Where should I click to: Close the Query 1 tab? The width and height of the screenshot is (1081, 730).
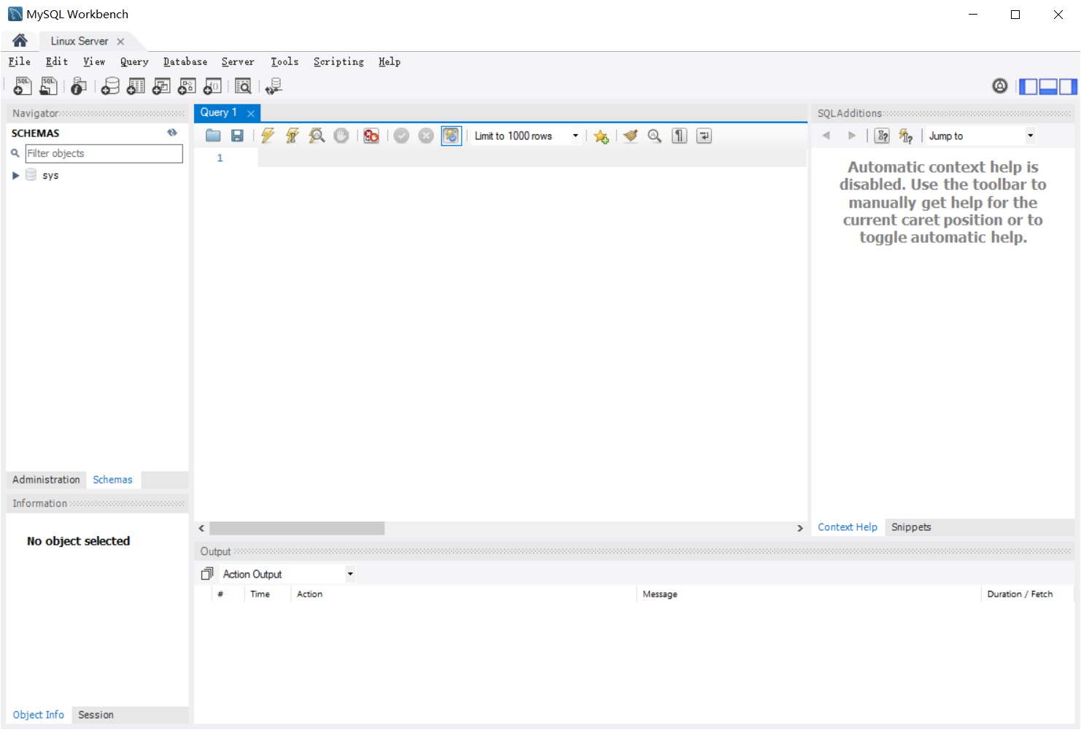(x=251, y=113)
